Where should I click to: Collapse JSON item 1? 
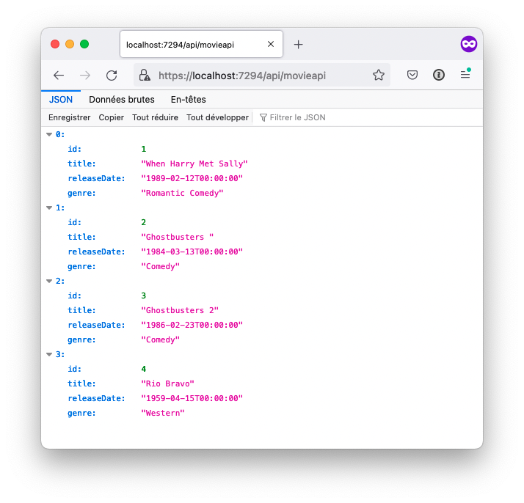point(49,208)
